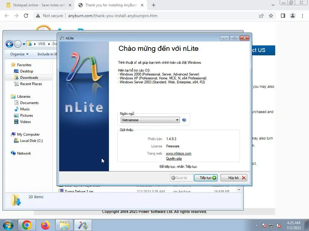Click the share page icon
The height and width of the screenshot is (231, 309).
click(x=261, y=16)
